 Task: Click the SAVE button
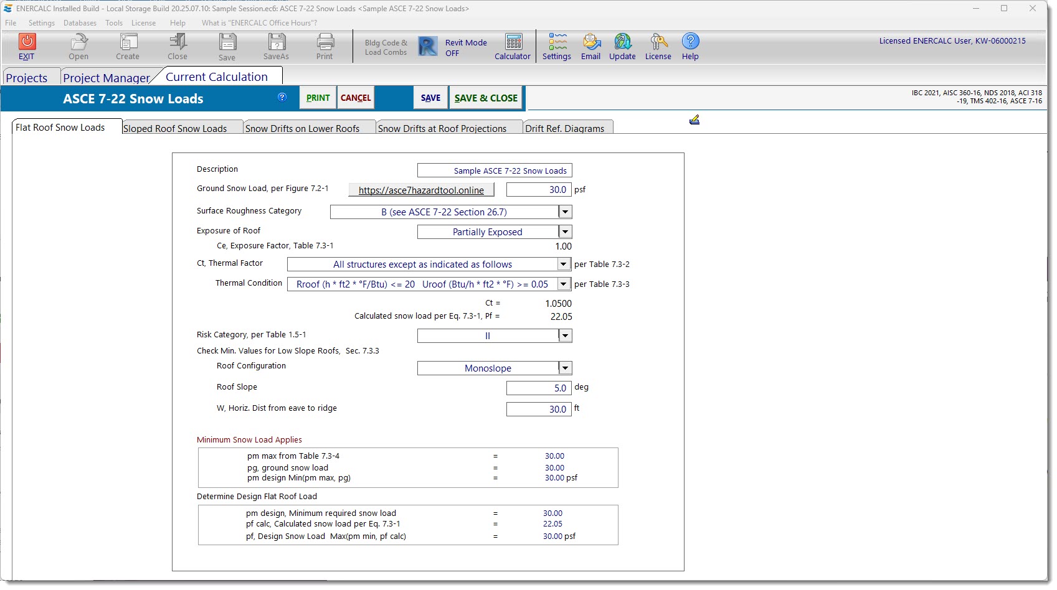click(x=430, y=98)
